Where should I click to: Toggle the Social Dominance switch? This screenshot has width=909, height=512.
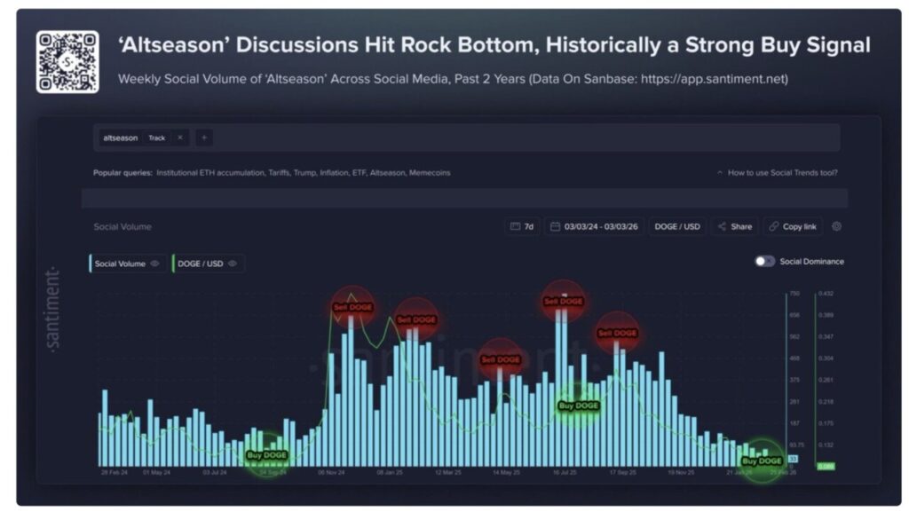(x=764, y=262)
